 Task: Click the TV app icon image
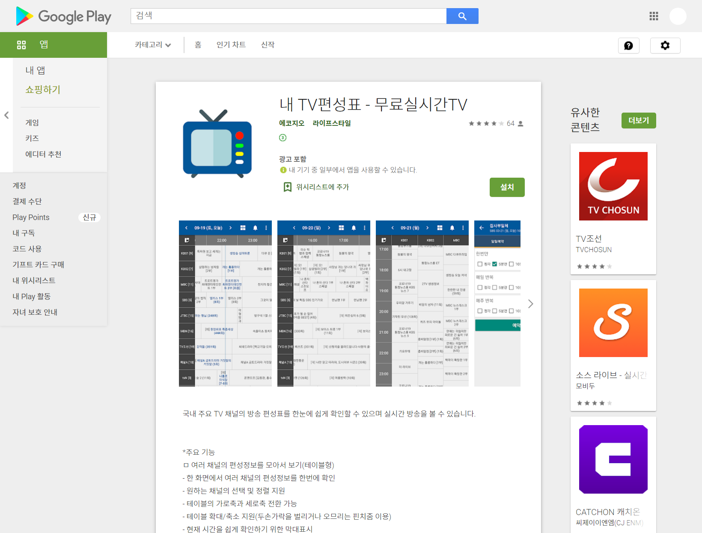click(x=217, y=143)
